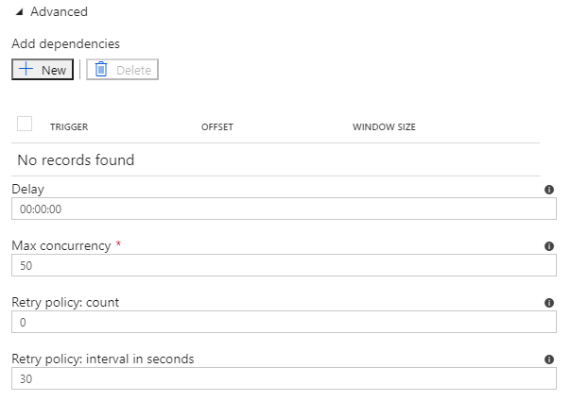Select the Retry policy count field

(x=284, y=322)
